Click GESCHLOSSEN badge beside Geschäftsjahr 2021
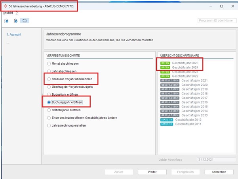The image size is (238, 179). [x=170, y=81]
